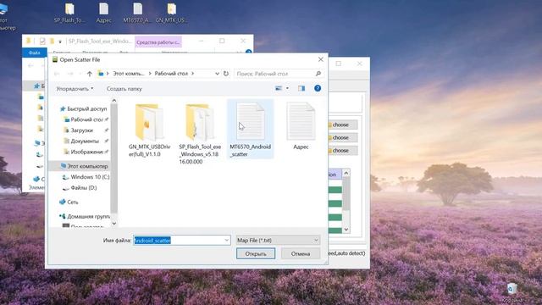This screenshot has height=305, width=542.
Task: Click the Explorer quick access toolbar dropdown arrow
Action: [x=60, y=42]
